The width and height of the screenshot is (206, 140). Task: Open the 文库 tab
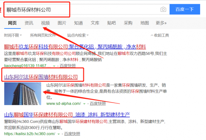[95, 23]
